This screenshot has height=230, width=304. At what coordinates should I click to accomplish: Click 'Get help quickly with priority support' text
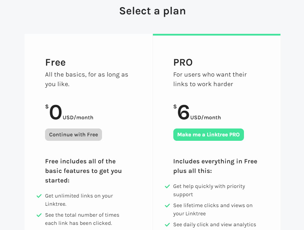(x=209, y=190)
